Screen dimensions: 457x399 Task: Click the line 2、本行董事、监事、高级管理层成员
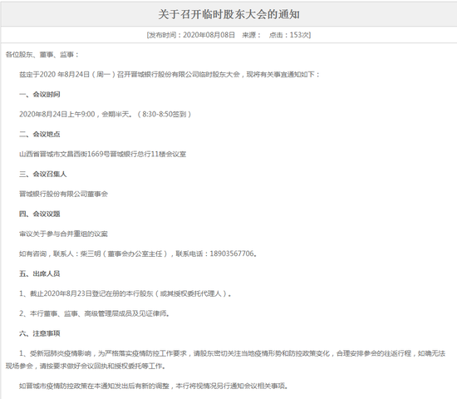click(95, 313)
